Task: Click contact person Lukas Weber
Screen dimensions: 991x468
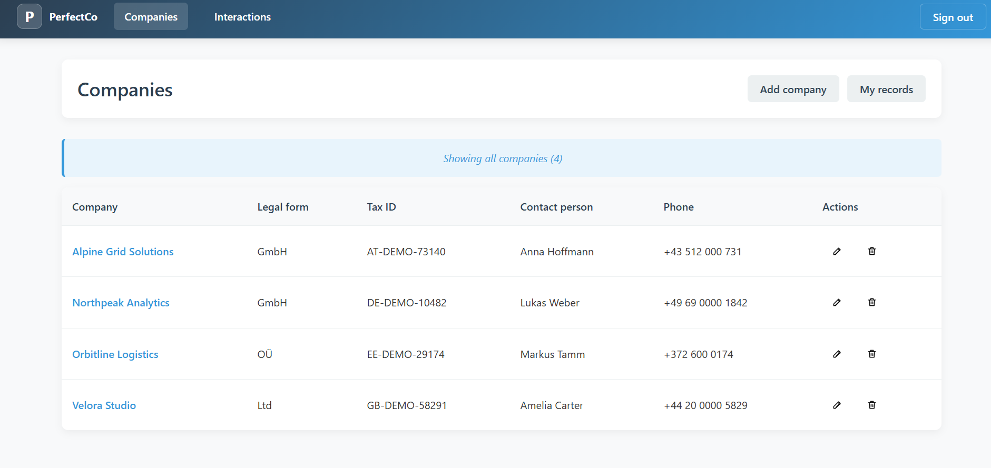Action: [550, 303]
